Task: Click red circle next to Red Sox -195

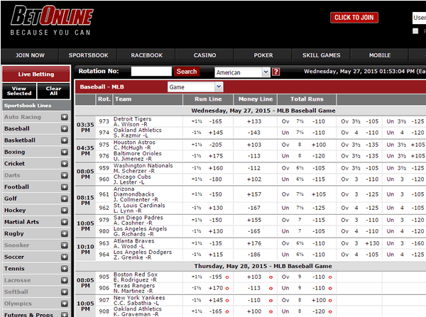Action: (227, 277)
